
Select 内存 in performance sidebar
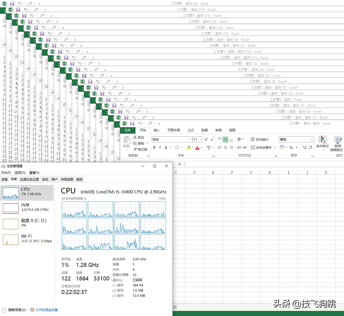(x=27, y=208)
